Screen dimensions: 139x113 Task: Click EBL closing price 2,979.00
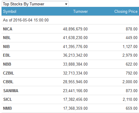(x=130, y=55)
